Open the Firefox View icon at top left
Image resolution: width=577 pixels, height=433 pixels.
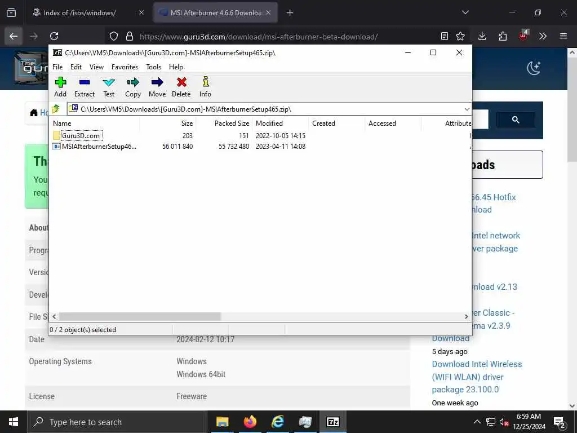[11, 12]
